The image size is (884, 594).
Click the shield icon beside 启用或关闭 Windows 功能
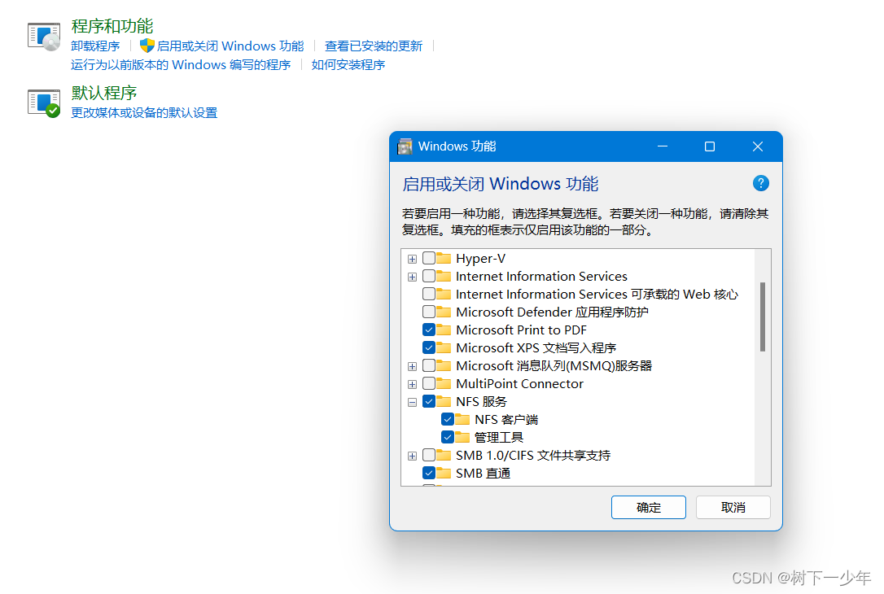tap(147, 46)
